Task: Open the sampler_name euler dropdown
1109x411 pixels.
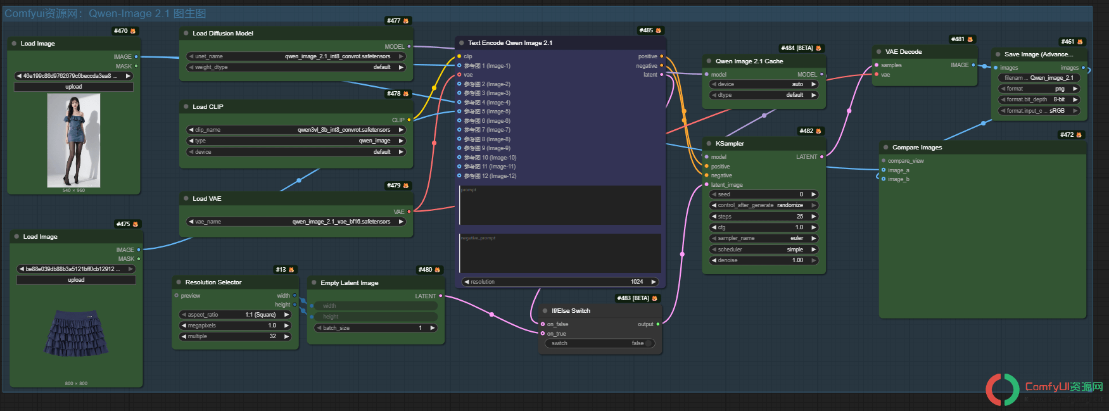Action: point(764,238)
